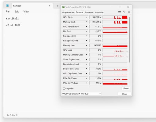Open the GPU-Z hamburger menu icon
The image size is (156, 122).
point(129,12)
